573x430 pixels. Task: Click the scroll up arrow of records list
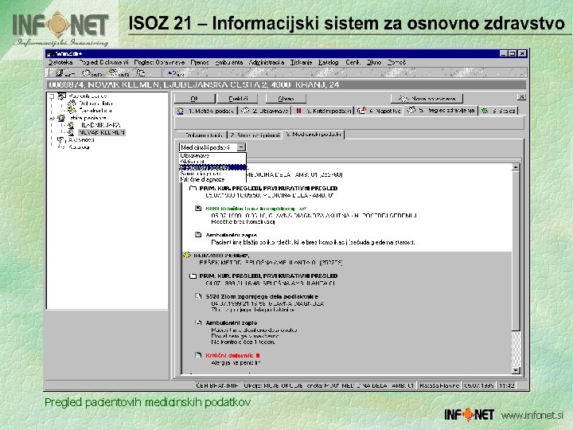click(515, 167)
